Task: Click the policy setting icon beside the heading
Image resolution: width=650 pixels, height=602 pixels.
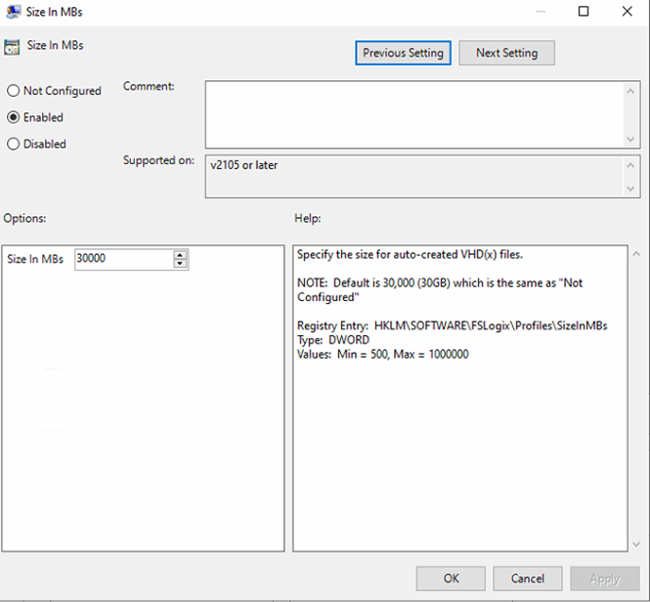Action: (12, 47)
